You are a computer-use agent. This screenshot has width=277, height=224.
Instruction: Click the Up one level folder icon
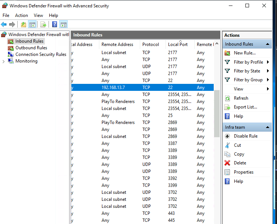click(23, 24)
